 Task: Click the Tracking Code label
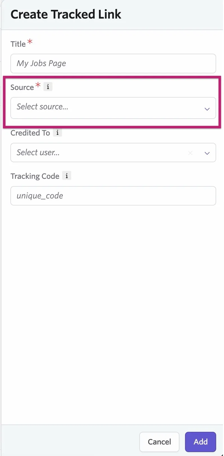35,176
